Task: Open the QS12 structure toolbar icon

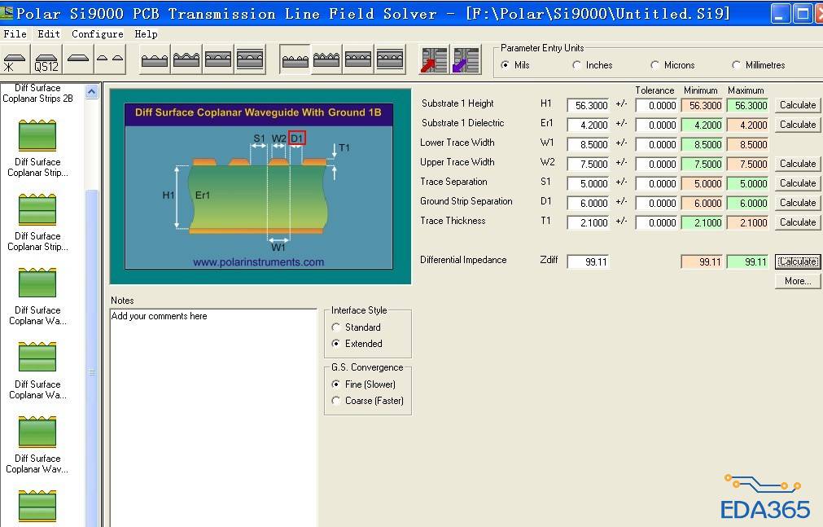Action: click(46, 59)
